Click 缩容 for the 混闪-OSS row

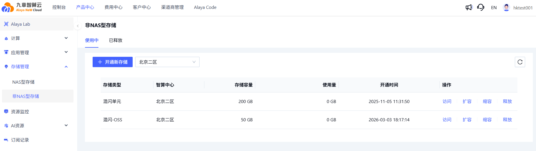(487, 120)
